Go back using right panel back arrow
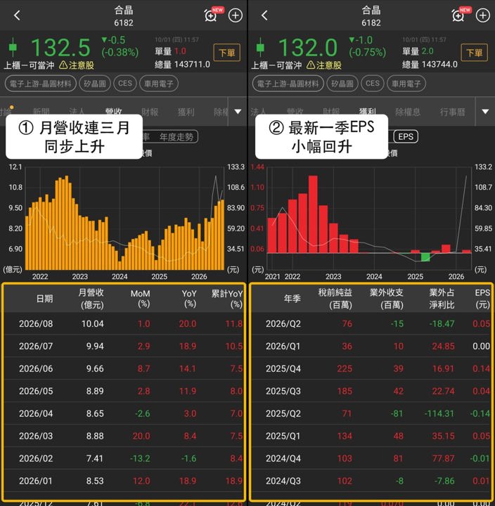 click(x=264, y=15)
